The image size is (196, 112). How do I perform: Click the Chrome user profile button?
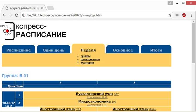170,3
